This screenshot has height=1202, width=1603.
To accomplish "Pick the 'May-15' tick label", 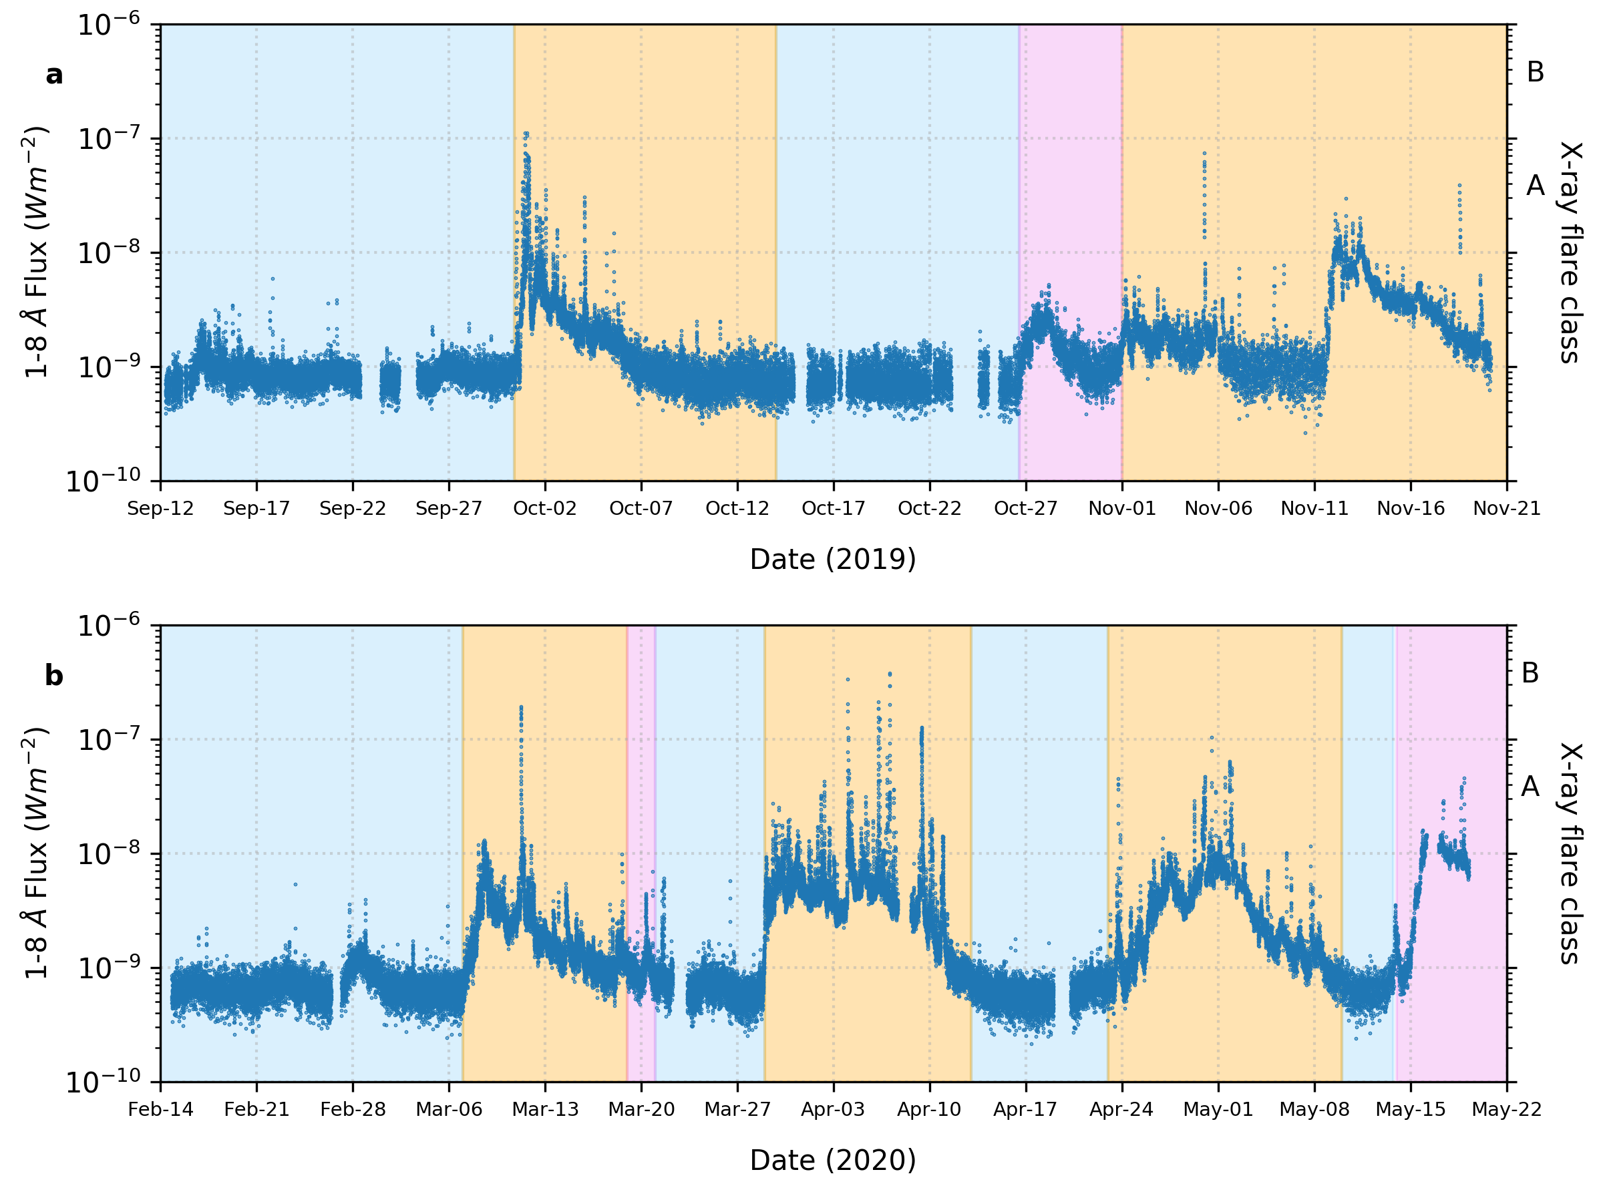I will (1410, 1110).
